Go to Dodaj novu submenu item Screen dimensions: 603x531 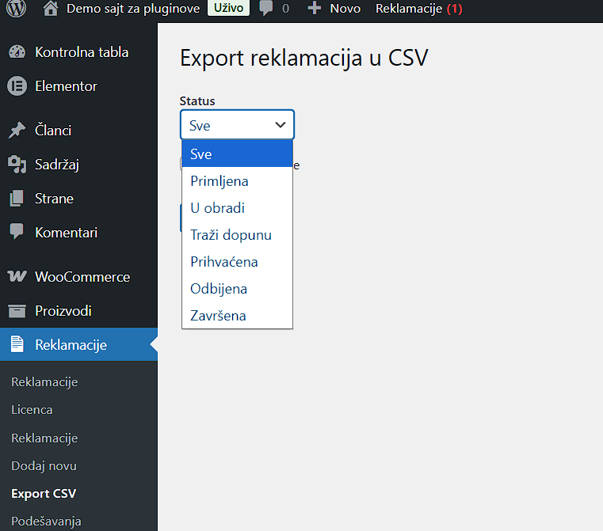tap(44, 466)
